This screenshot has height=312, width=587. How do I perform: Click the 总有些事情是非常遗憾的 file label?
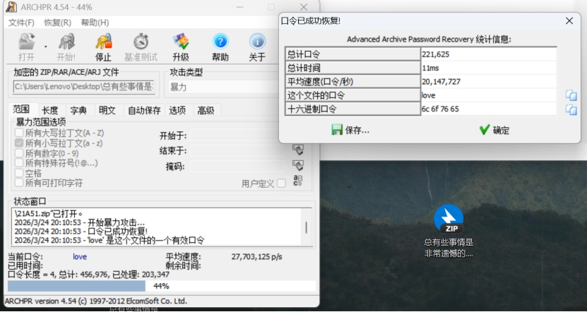449,248
